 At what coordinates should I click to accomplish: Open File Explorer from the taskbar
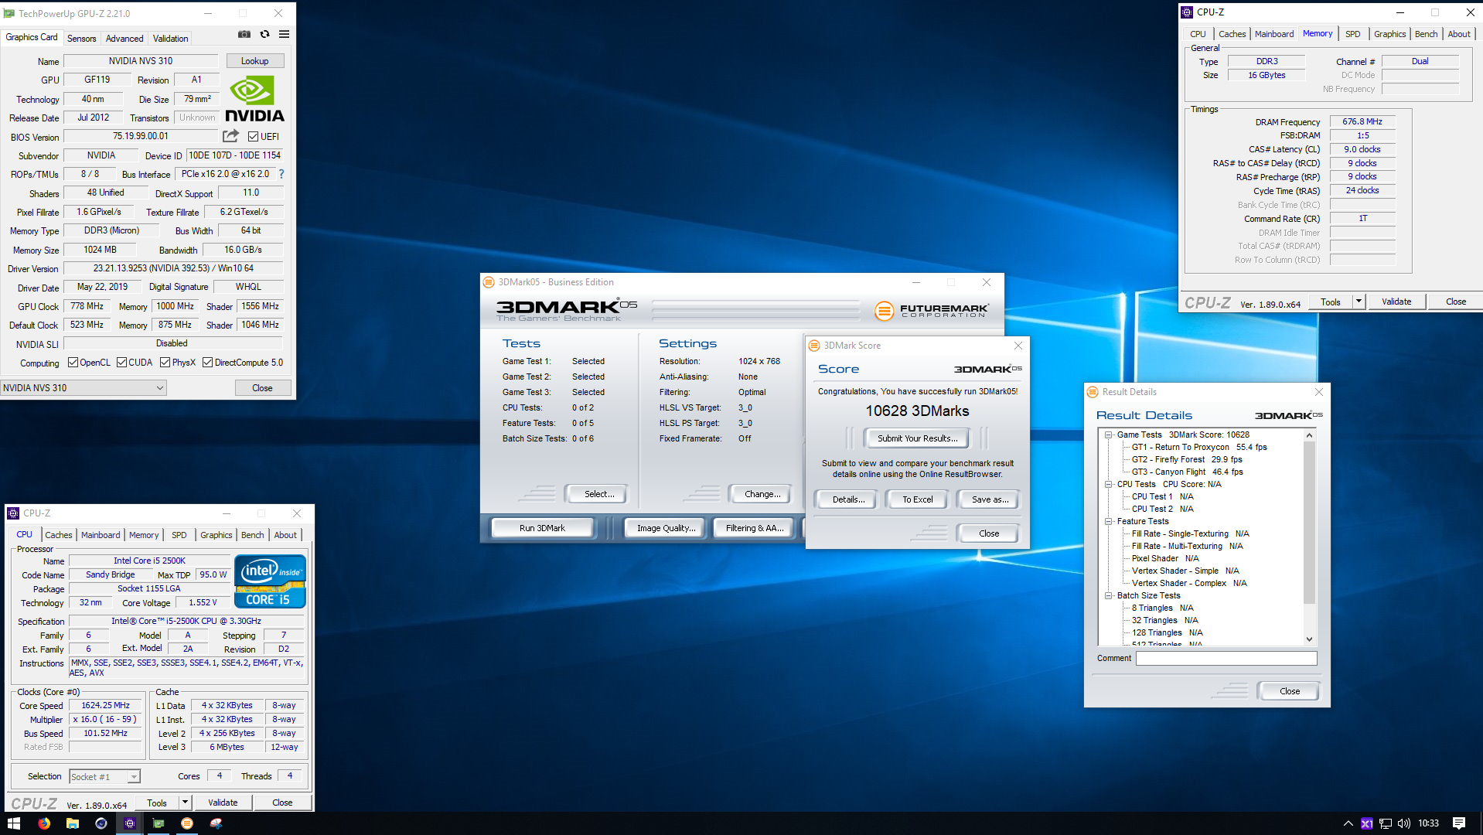(x=72, y=823)
